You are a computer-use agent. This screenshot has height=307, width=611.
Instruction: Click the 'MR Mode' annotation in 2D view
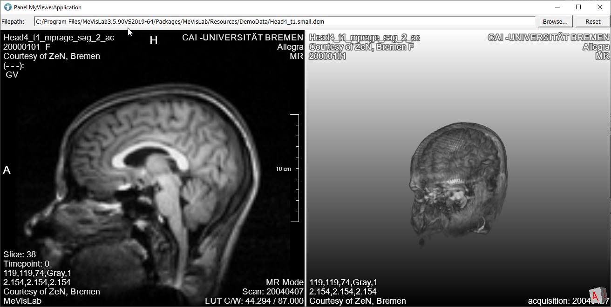(285, 282)
